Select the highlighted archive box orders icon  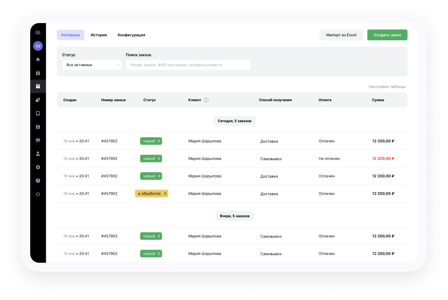tap(38, 87)
